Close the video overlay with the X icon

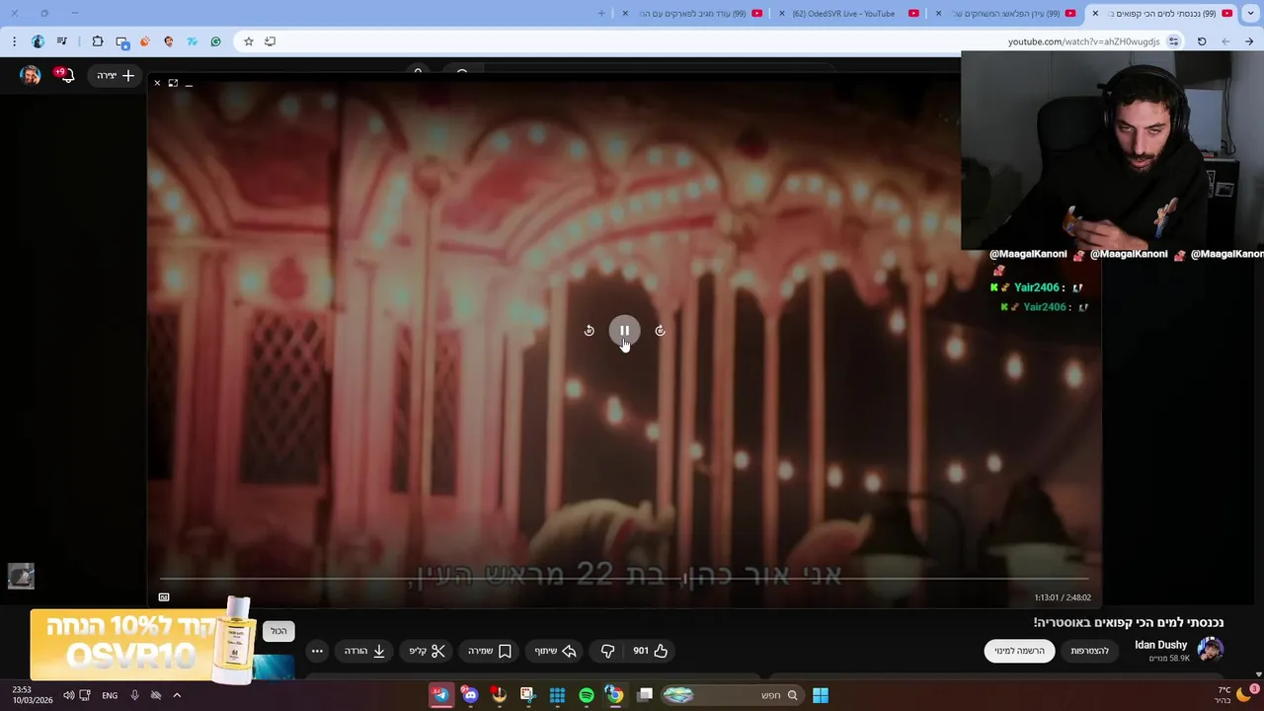coord(157,83)
